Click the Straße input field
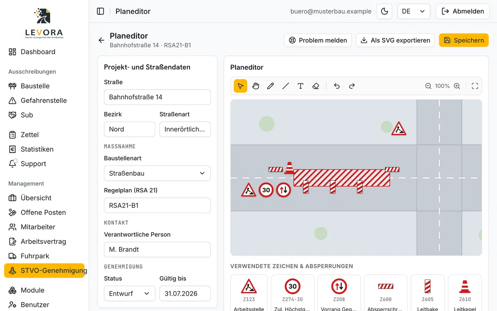Viewport: 497px width, 311px height. 157,97
